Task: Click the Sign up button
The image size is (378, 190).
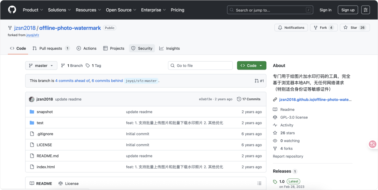Action: 348,10
